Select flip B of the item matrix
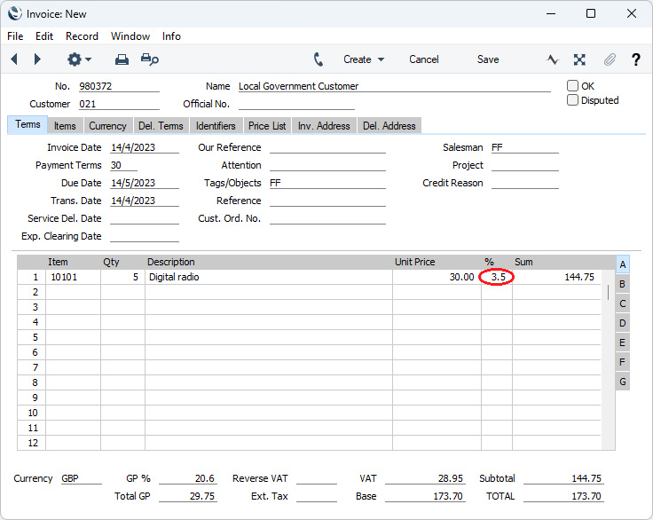This screenshot has height=520, width=653. [622, 284]
